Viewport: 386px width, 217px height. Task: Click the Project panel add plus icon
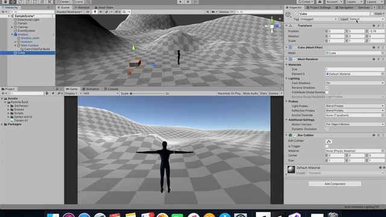click(2, 93)
